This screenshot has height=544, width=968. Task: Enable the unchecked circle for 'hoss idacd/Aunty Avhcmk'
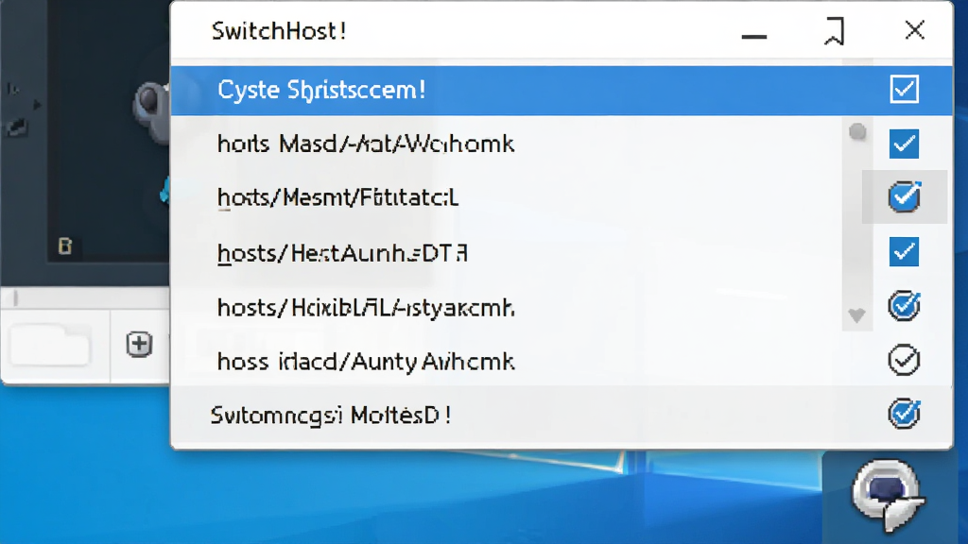(x=904, y=360)
